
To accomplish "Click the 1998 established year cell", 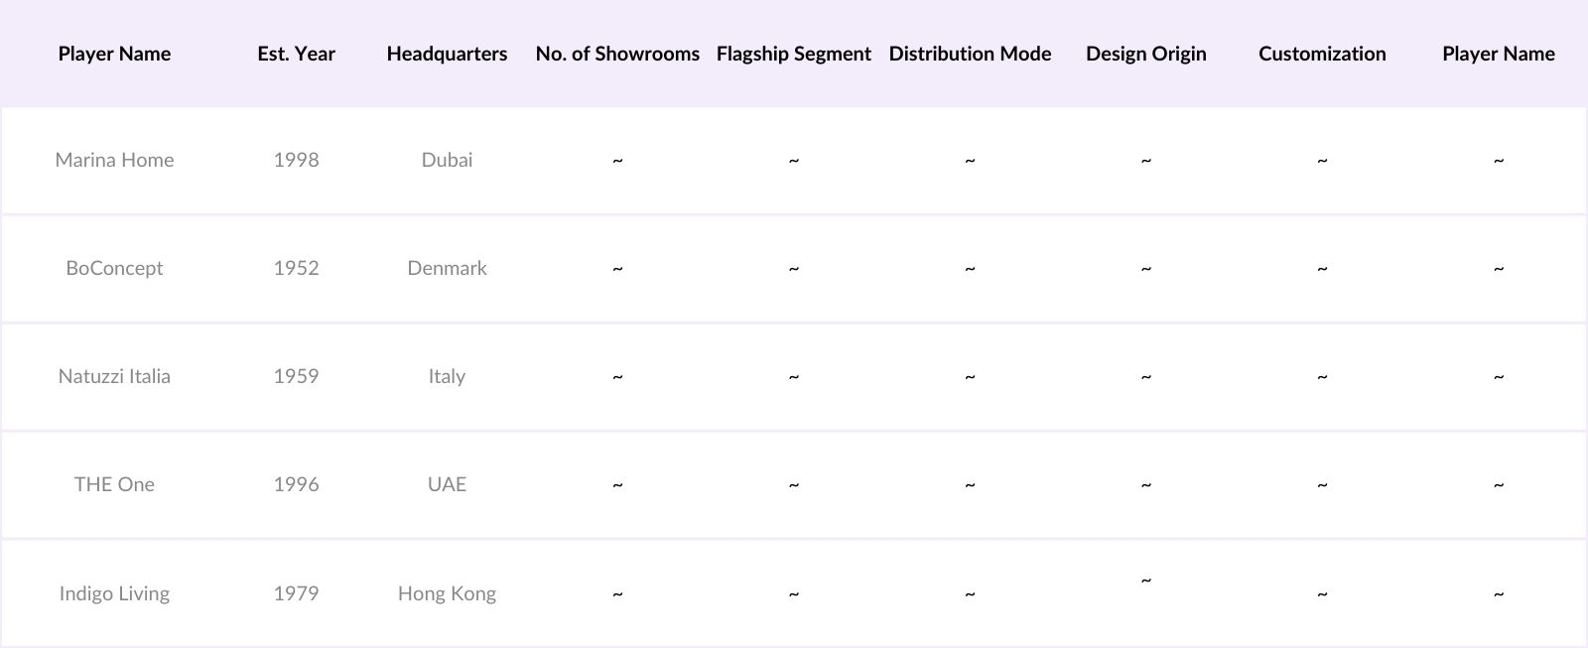I will coord(296,160).
